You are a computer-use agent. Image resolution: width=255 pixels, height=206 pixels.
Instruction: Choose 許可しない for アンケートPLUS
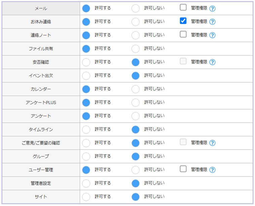[x=136, y=103]
